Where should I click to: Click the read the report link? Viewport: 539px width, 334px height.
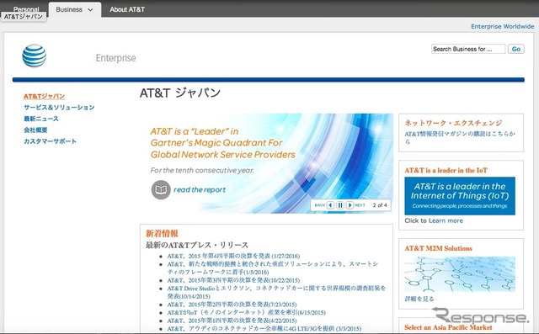(200, 189)
